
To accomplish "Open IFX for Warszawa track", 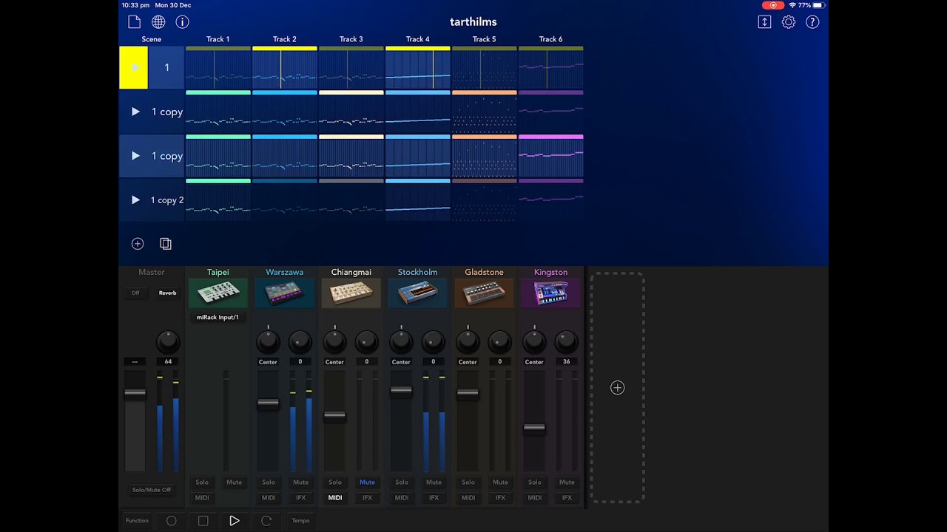I will click(300, 498).
